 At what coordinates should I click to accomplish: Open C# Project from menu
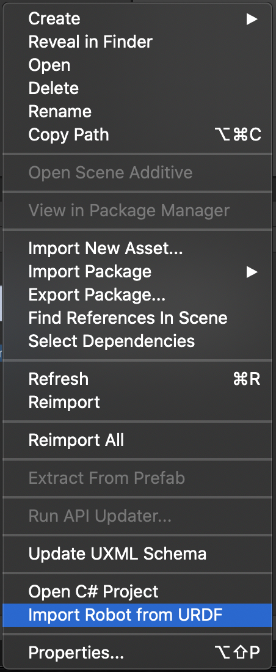[137, 592]
